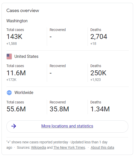The image size is (138, 159).
Task: Click Washington total cases 143K
Action: coord(14,37)
